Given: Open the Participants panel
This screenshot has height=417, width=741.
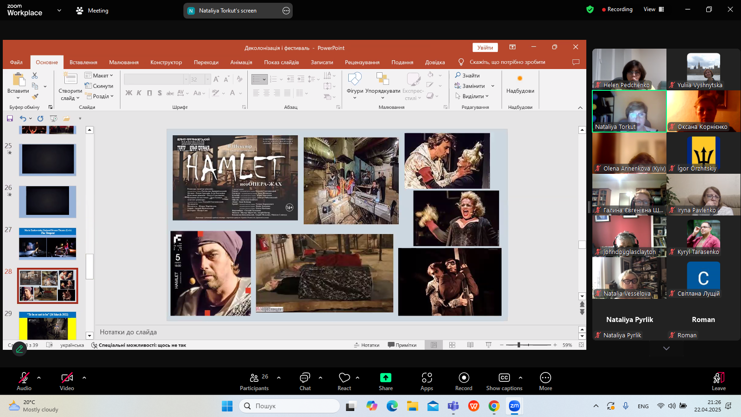Looking at the screenshot, I should pos(254,378).
